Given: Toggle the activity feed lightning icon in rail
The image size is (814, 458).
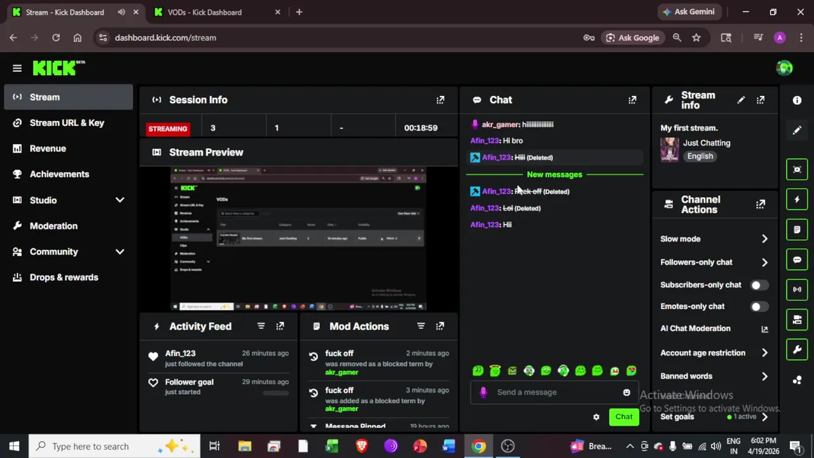Looking at the screenshot, I should tap(797, 200).
